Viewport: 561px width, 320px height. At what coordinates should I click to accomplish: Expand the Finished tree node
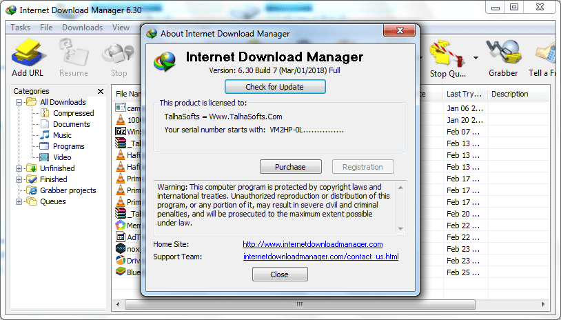pyautogui.click(x=19, y=180)
